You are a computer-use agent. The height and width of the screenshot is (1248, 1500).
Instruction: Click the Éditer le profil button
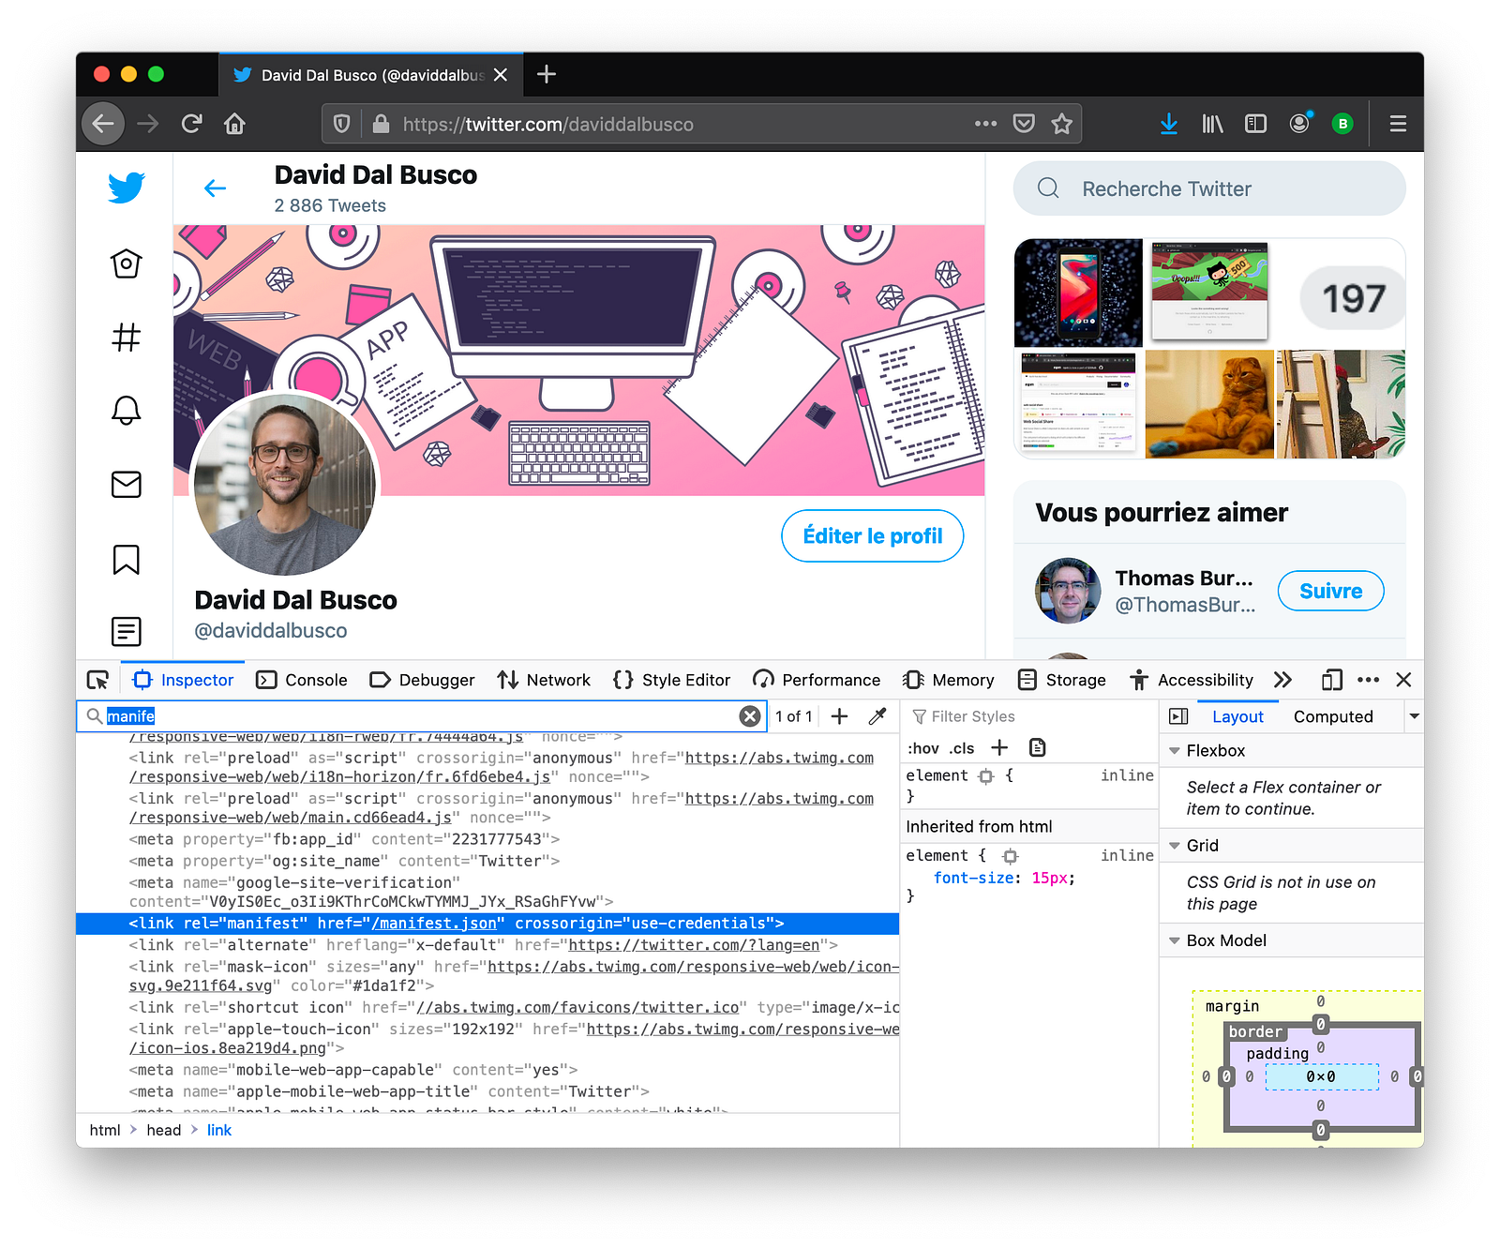pyautogui.click(x=872, y=536)
